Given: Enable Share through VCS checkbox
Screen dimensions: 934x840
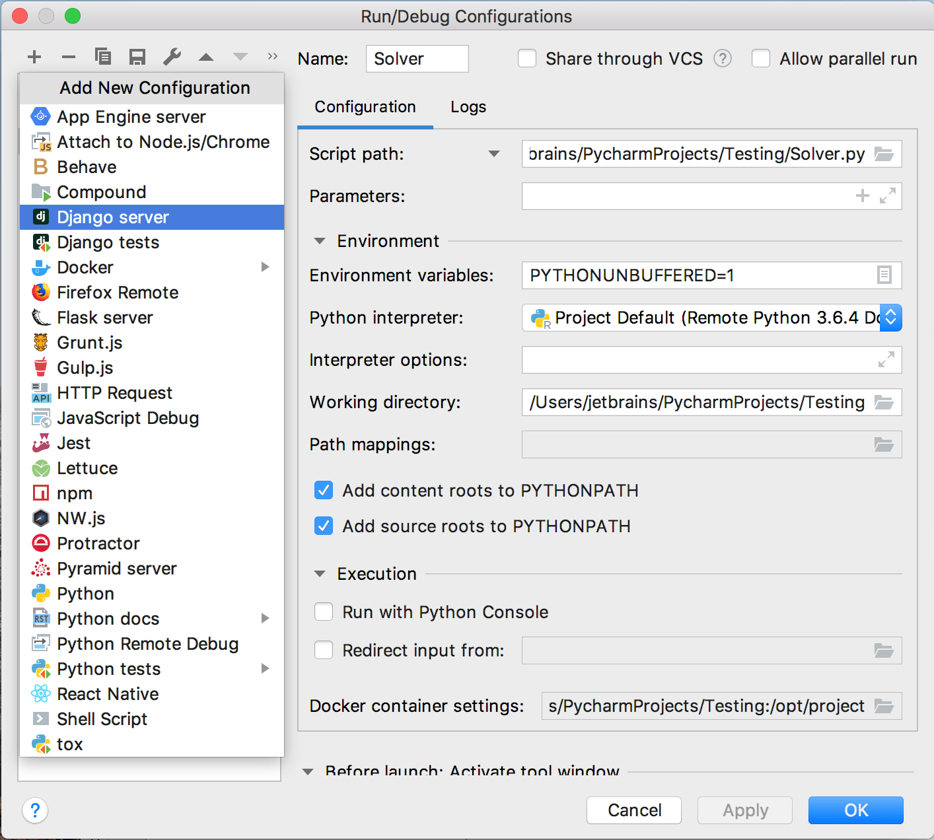Looking at the screenshot, I should [x=527, y=59].
